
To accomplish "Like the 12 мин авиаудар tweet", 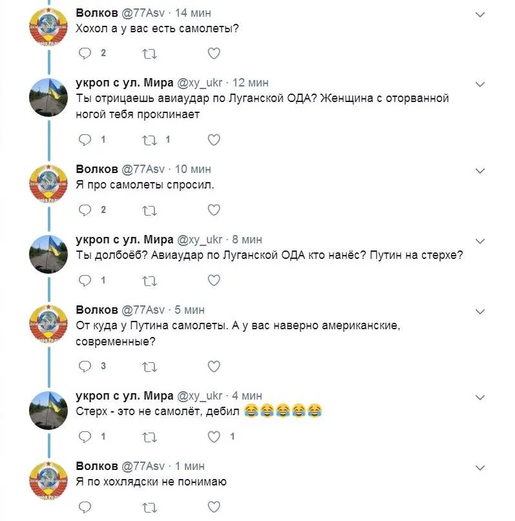I will [x=214, y=139].
